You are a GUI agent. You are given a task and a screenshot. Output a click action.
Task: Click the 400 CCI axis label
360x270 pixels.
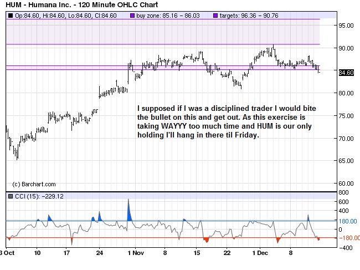344,211
